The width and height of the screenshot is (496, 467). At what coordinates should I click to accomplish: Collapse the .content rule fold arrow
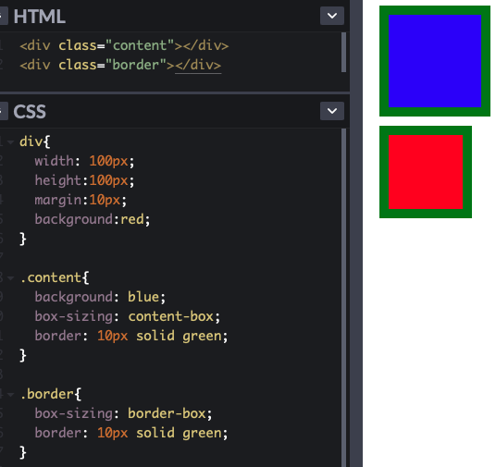click(x=11, y=278)
